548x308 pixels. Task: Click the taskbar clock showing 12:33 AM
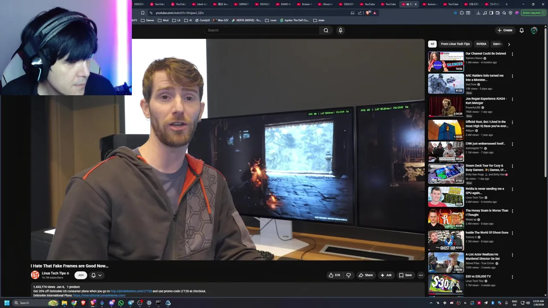pos(538,303)
